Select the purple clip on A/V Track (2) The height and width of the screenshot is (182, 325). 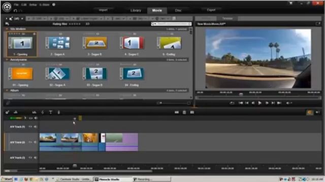(x=122, y=142)
